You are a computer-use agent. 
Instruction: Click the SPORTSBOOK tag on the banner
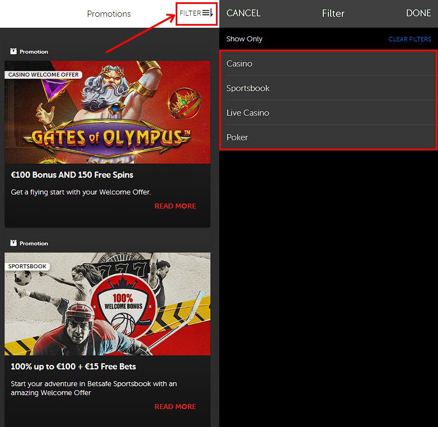[x=27, y=267]
